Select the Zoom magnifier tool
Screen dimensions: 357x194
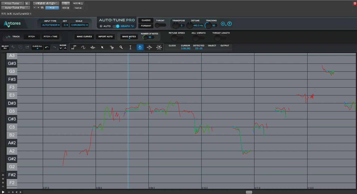click(x=121, y=47)
